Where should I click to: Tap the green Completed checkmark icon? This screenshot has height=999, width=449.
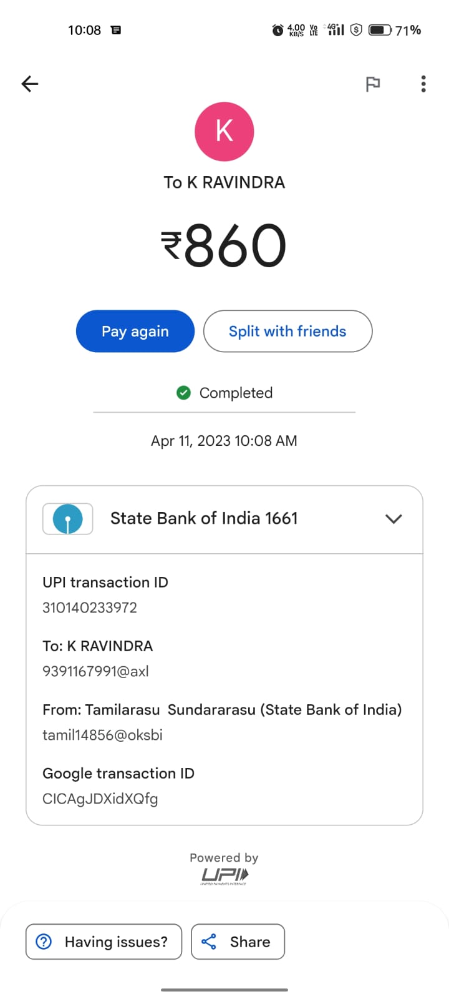click(x=183, y=393)
